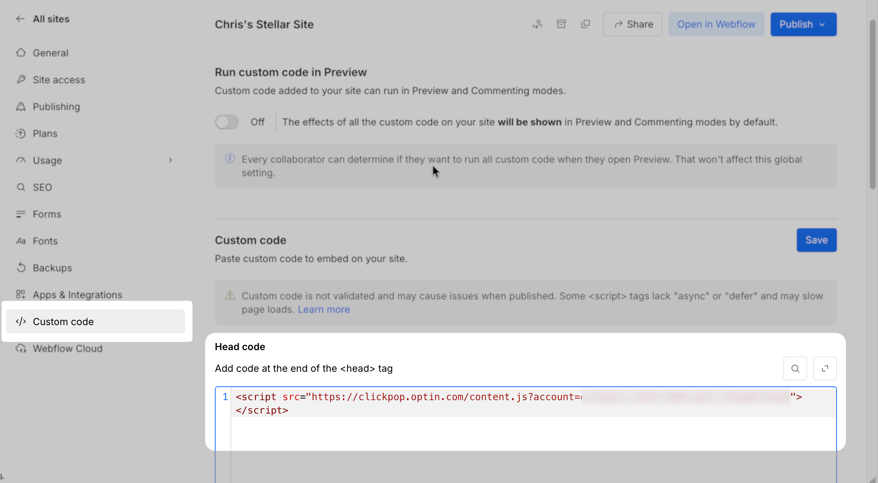878x483 pixels.
Task: Click the Publishing rocket icon
Action: pos(21,106)
